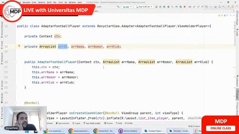Open the editor tabs three-dot options menu
This screenshot has width=239, height=134.
click(234, 11)
